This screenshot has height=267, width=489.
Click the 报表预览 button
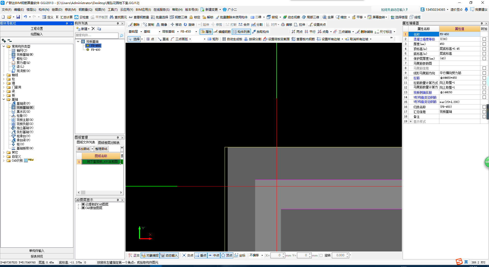click(37, 256)
